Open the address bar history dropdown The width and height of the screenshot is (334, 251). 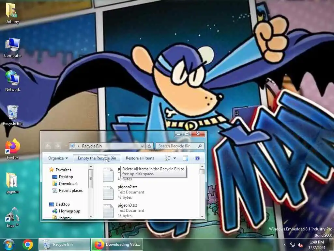pos(142,146)
